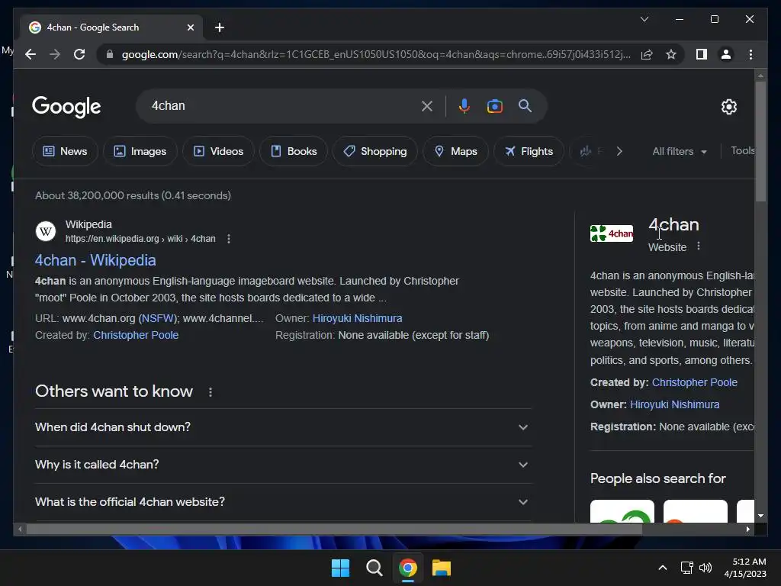The height and width of the screenshot is (586, 781).
Task: Start voice search with the microphone
Action: coord(464,105)
